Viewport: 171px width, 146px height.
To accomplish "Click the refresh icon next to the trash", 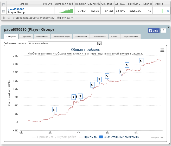I will click(9, 18).
